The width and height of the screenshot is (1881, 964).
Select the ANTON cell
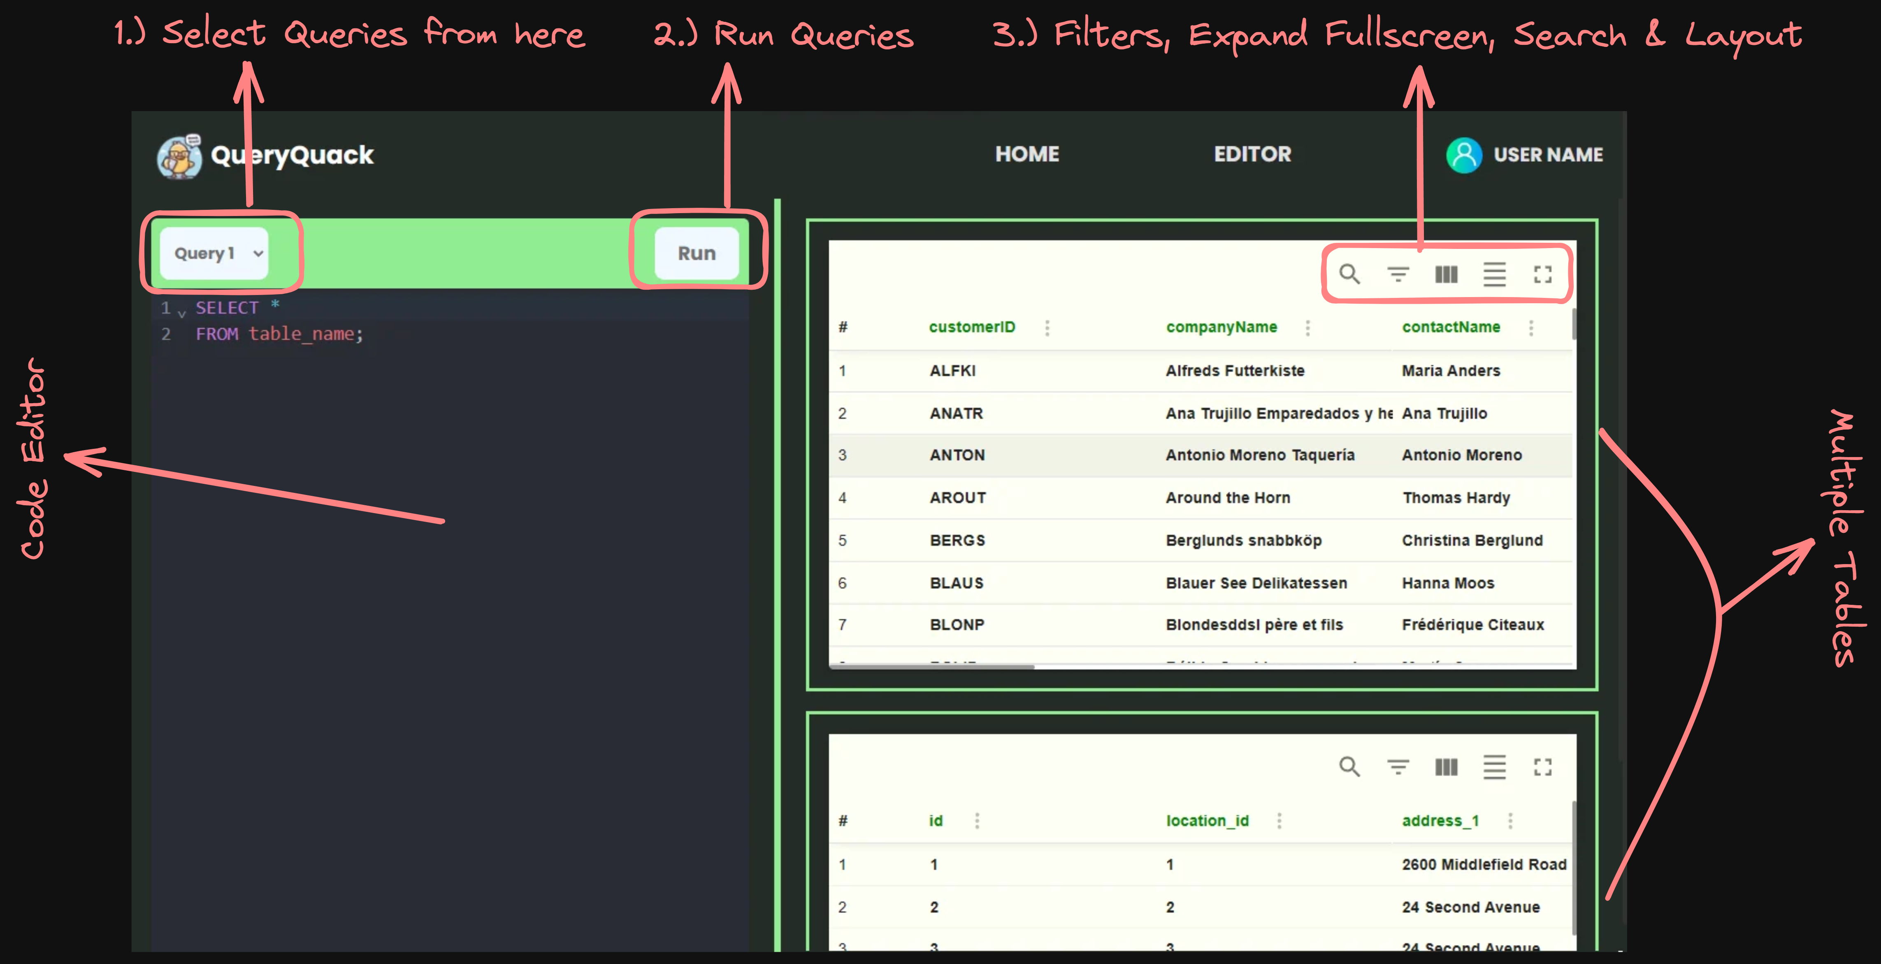(x=957, y=455)
